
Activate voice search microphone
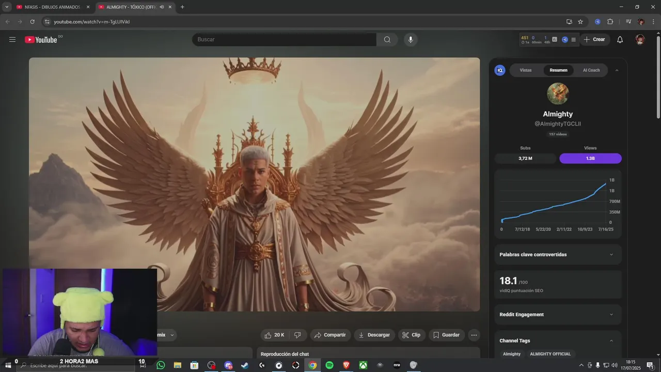point(411,39)
